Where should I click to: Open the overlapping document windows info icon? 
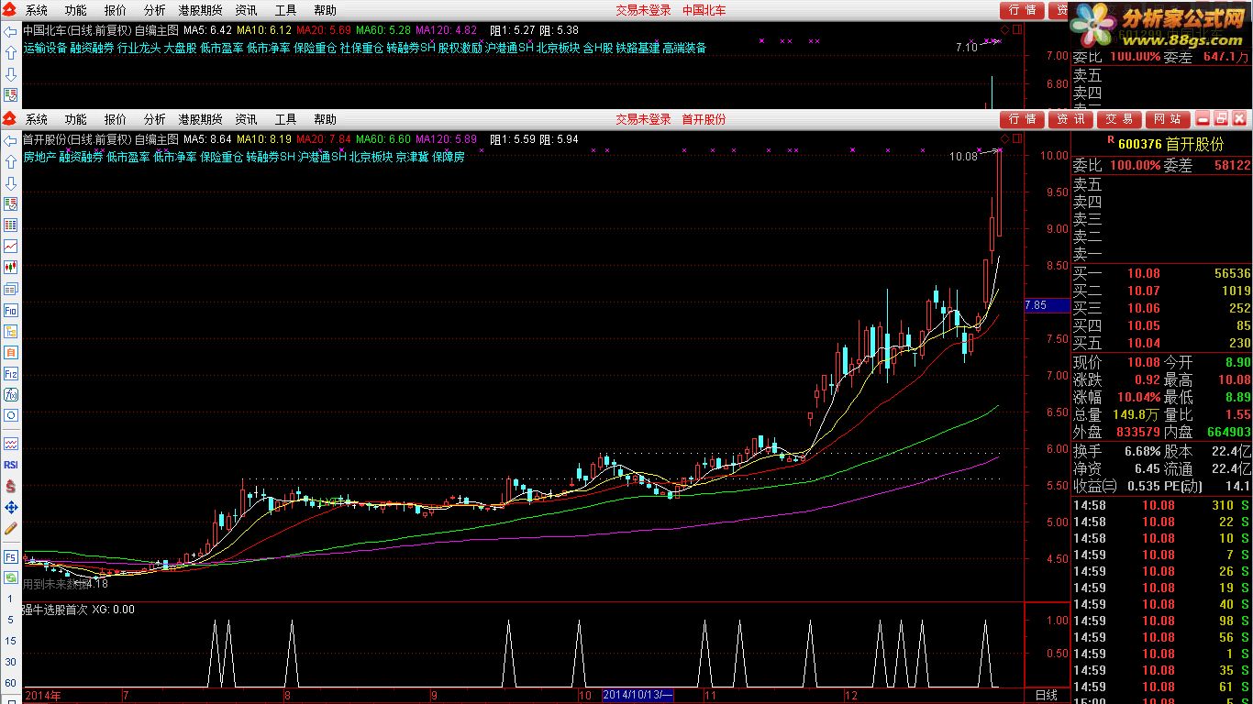pyautogui.click(x=11, y=289)
